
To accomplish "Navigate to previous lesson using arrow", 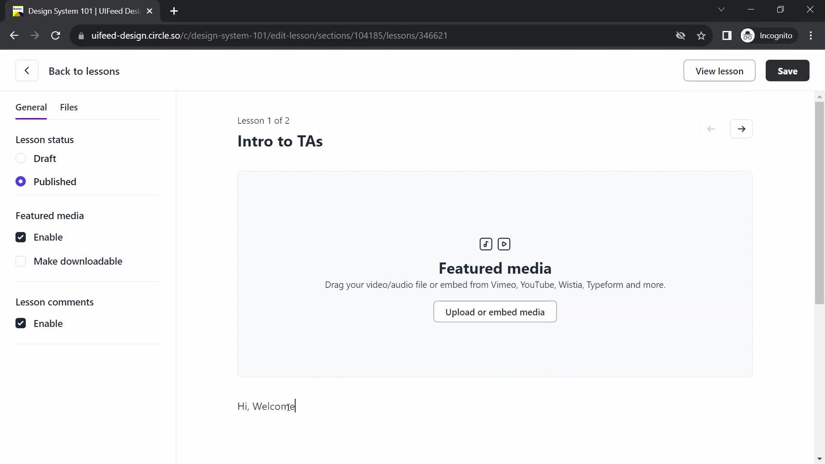I will coord(712,128).
